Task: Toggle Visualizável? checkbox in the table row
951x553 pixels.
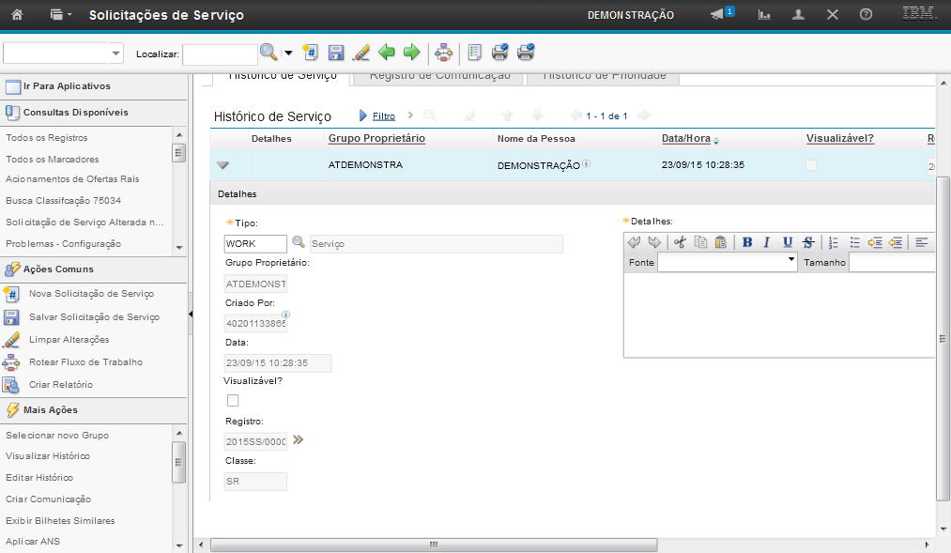Action: [x=811, y=165]
